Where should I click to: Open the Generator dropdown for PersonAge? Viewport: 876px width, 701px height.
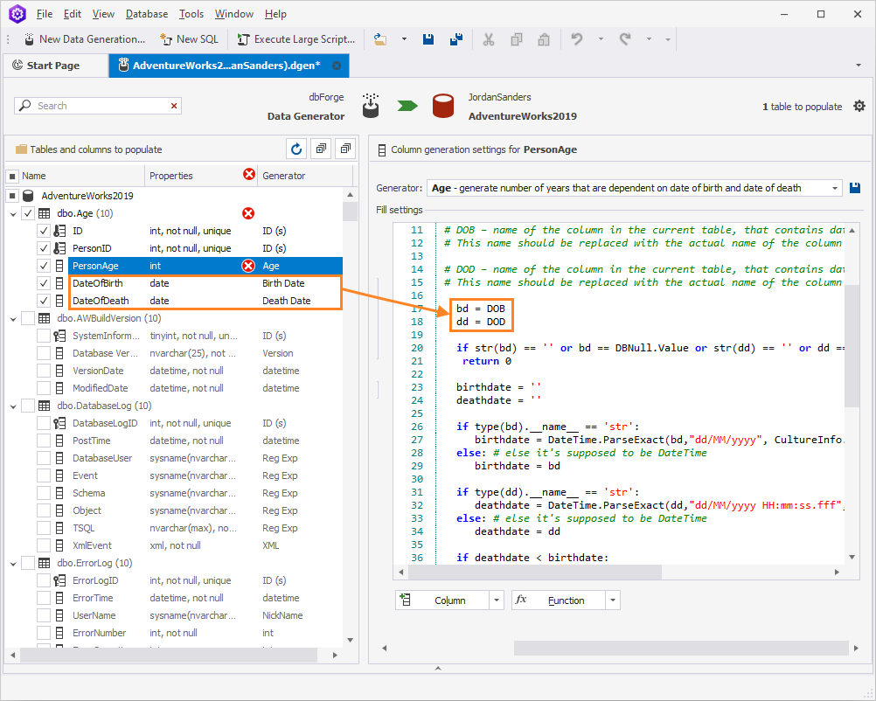tap(835, 188)
